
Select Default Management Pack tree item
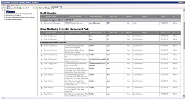(13, 16)
